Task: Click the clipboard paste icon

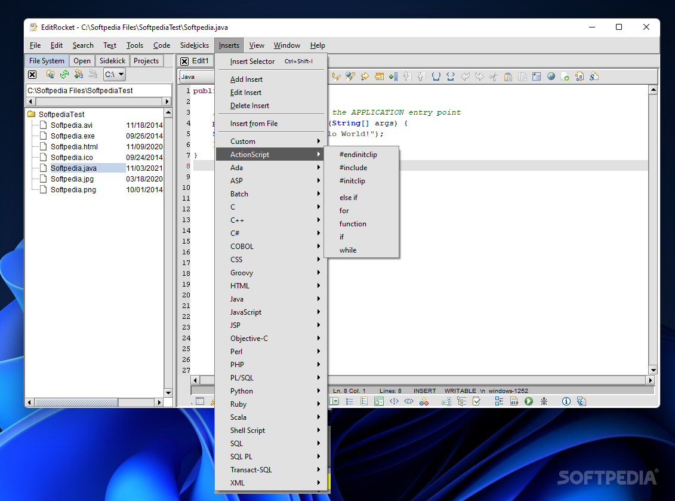Action: click(508, 76)
